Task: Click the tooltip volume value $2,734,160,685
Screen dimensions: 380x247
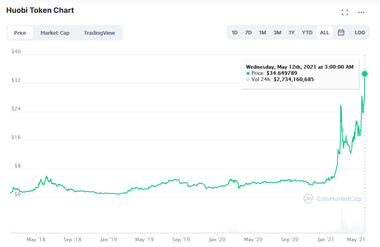Action: click(294, 79)
